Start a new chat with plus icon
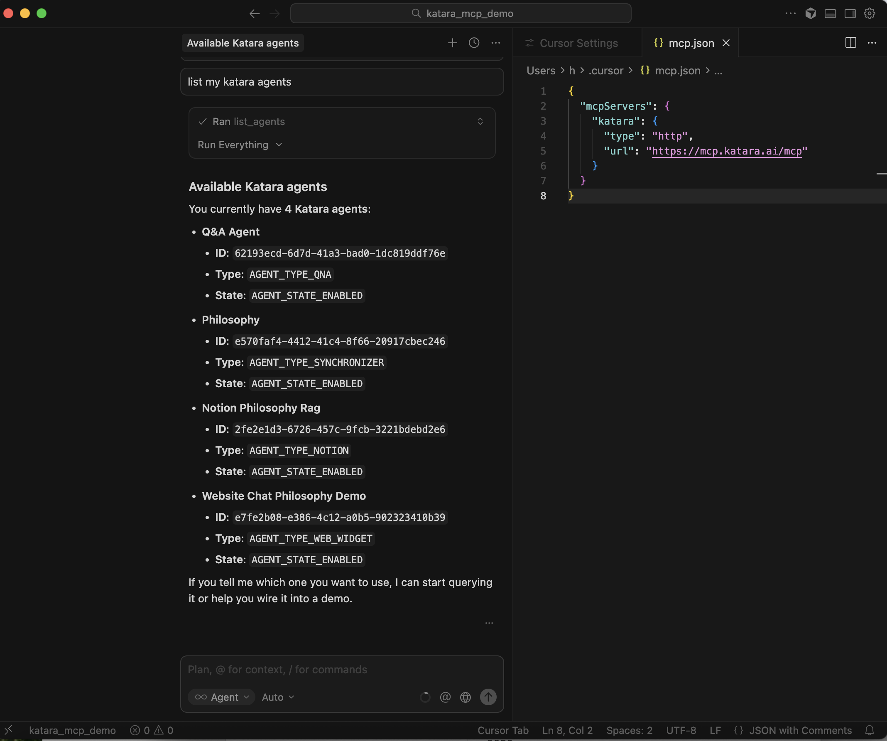 click(x=452, y=43)
